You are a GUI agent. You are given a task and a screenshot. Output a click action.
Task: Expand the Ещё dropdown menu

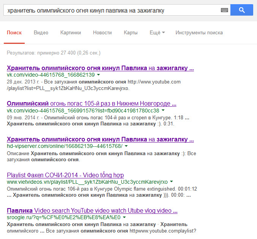click(157, 33)
